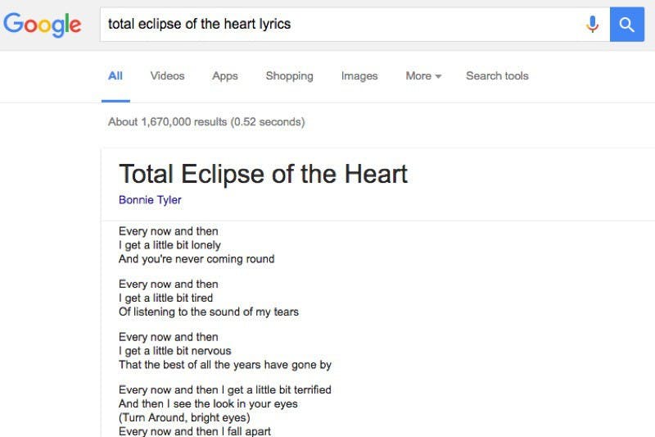Click the blue search magnifier button
655x437 pixels.
tap(626, 25)
